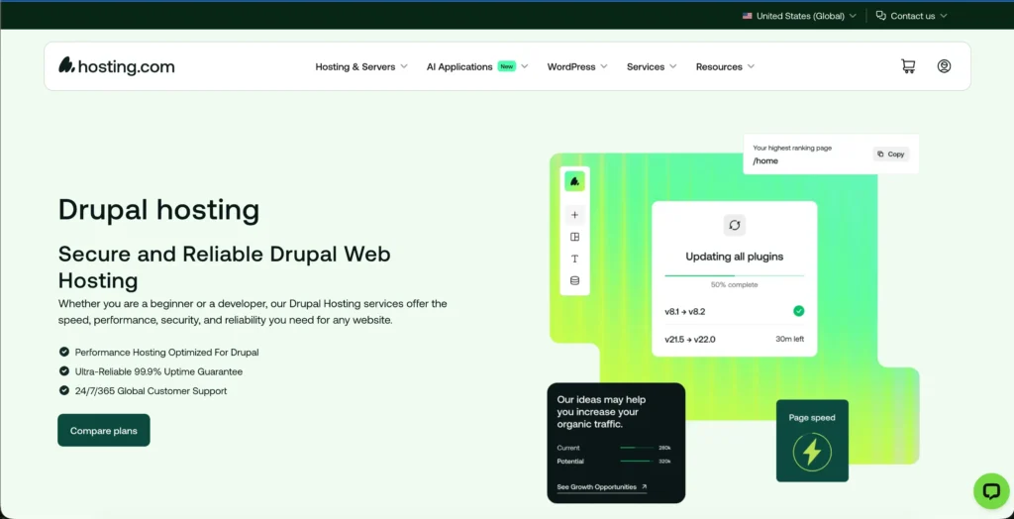Open the Hosting & Servers menu
Image resolution: width=1014 pixels, height=519 pixels.
(x=361, y=66)
